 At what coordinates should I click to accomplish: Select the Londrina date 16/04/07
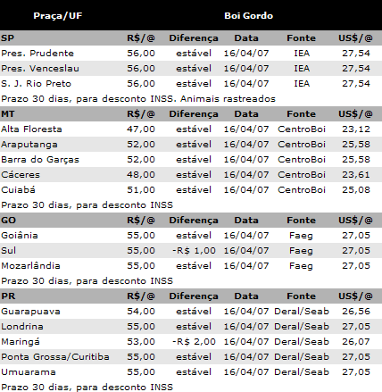tap(246, 327)
